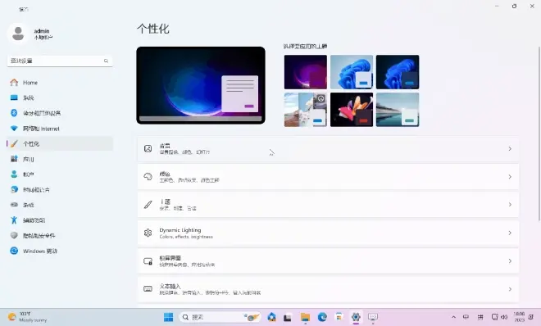Expand the 文本输入 (Text input) row chevron
Image resolution: width=541 pixels, height=326 pixels.
pyautogui.click(x=510, y=289)
